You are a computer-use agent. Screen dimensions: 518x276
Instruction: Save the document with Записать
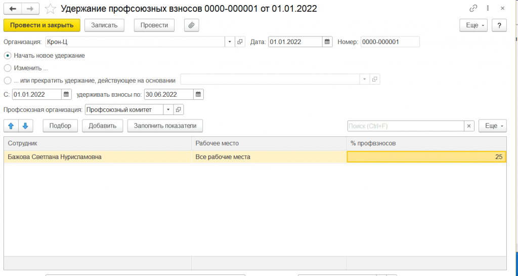pos(104,25)
